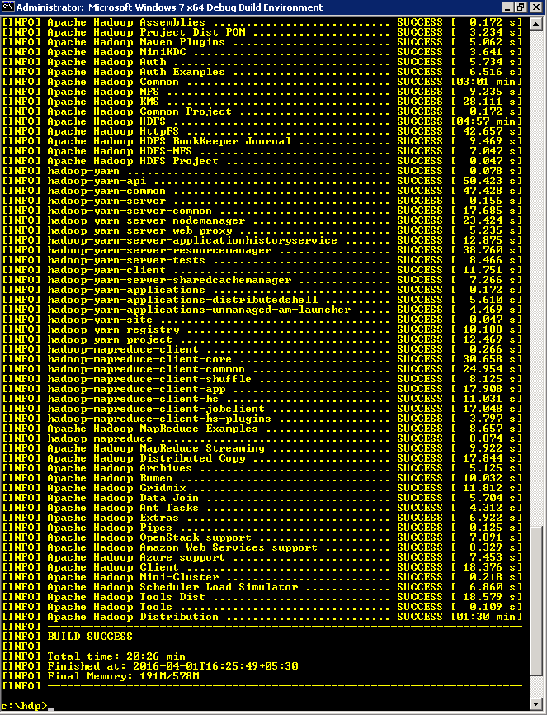Screen dimensions: 547x715
Task: Click the 'hadoop-yarn-api' row
Action: point(262,181)
